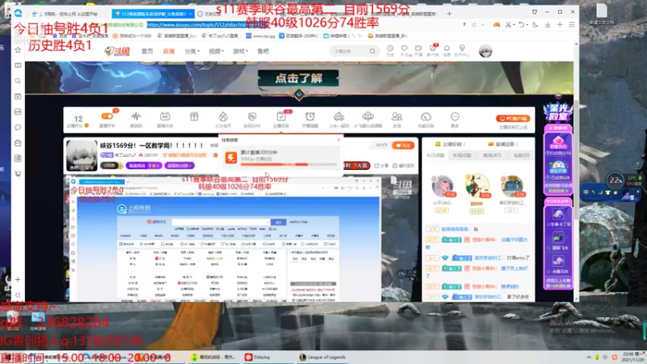Open the AD tasks icon
647x364 pixels.
click(165, 116)
